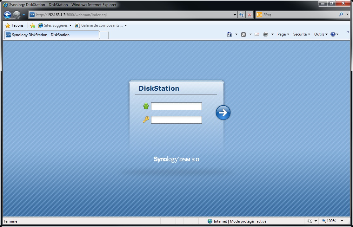Open the Galerie de composants link

(x=99, y=25)
